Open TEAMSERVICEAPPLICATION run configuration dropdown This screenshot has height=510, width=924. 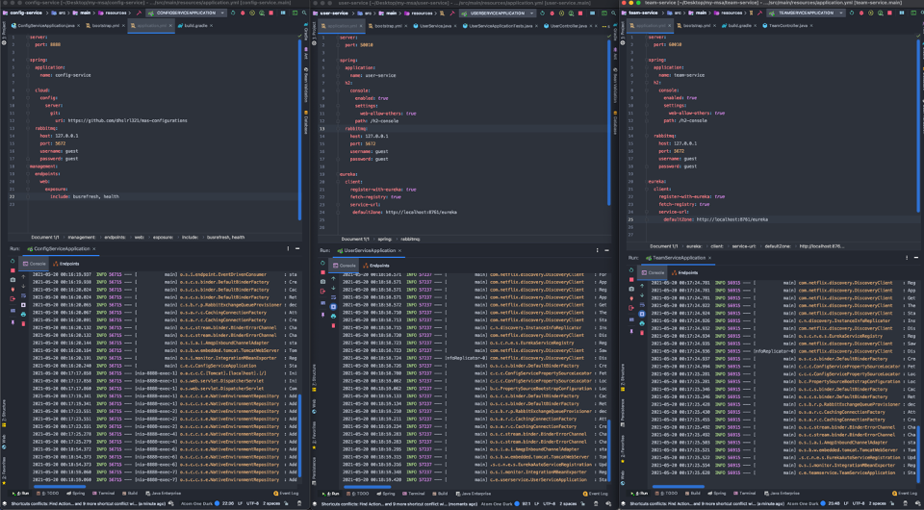806,13
